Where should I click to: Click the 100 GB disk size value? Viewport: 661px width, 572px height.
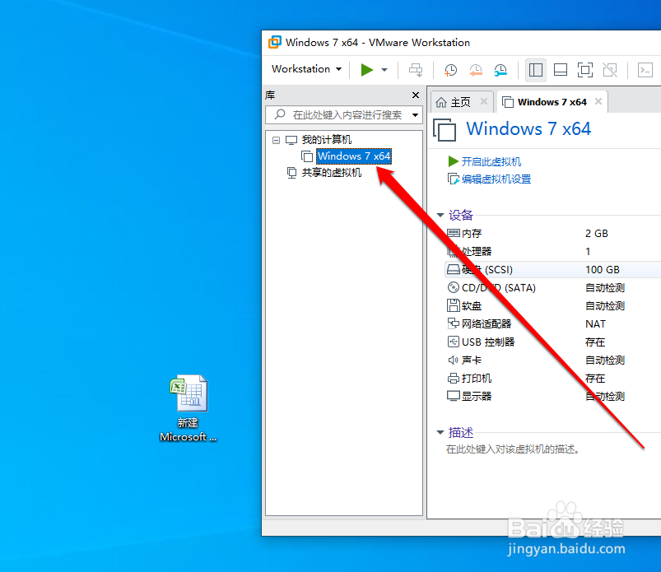603,270
